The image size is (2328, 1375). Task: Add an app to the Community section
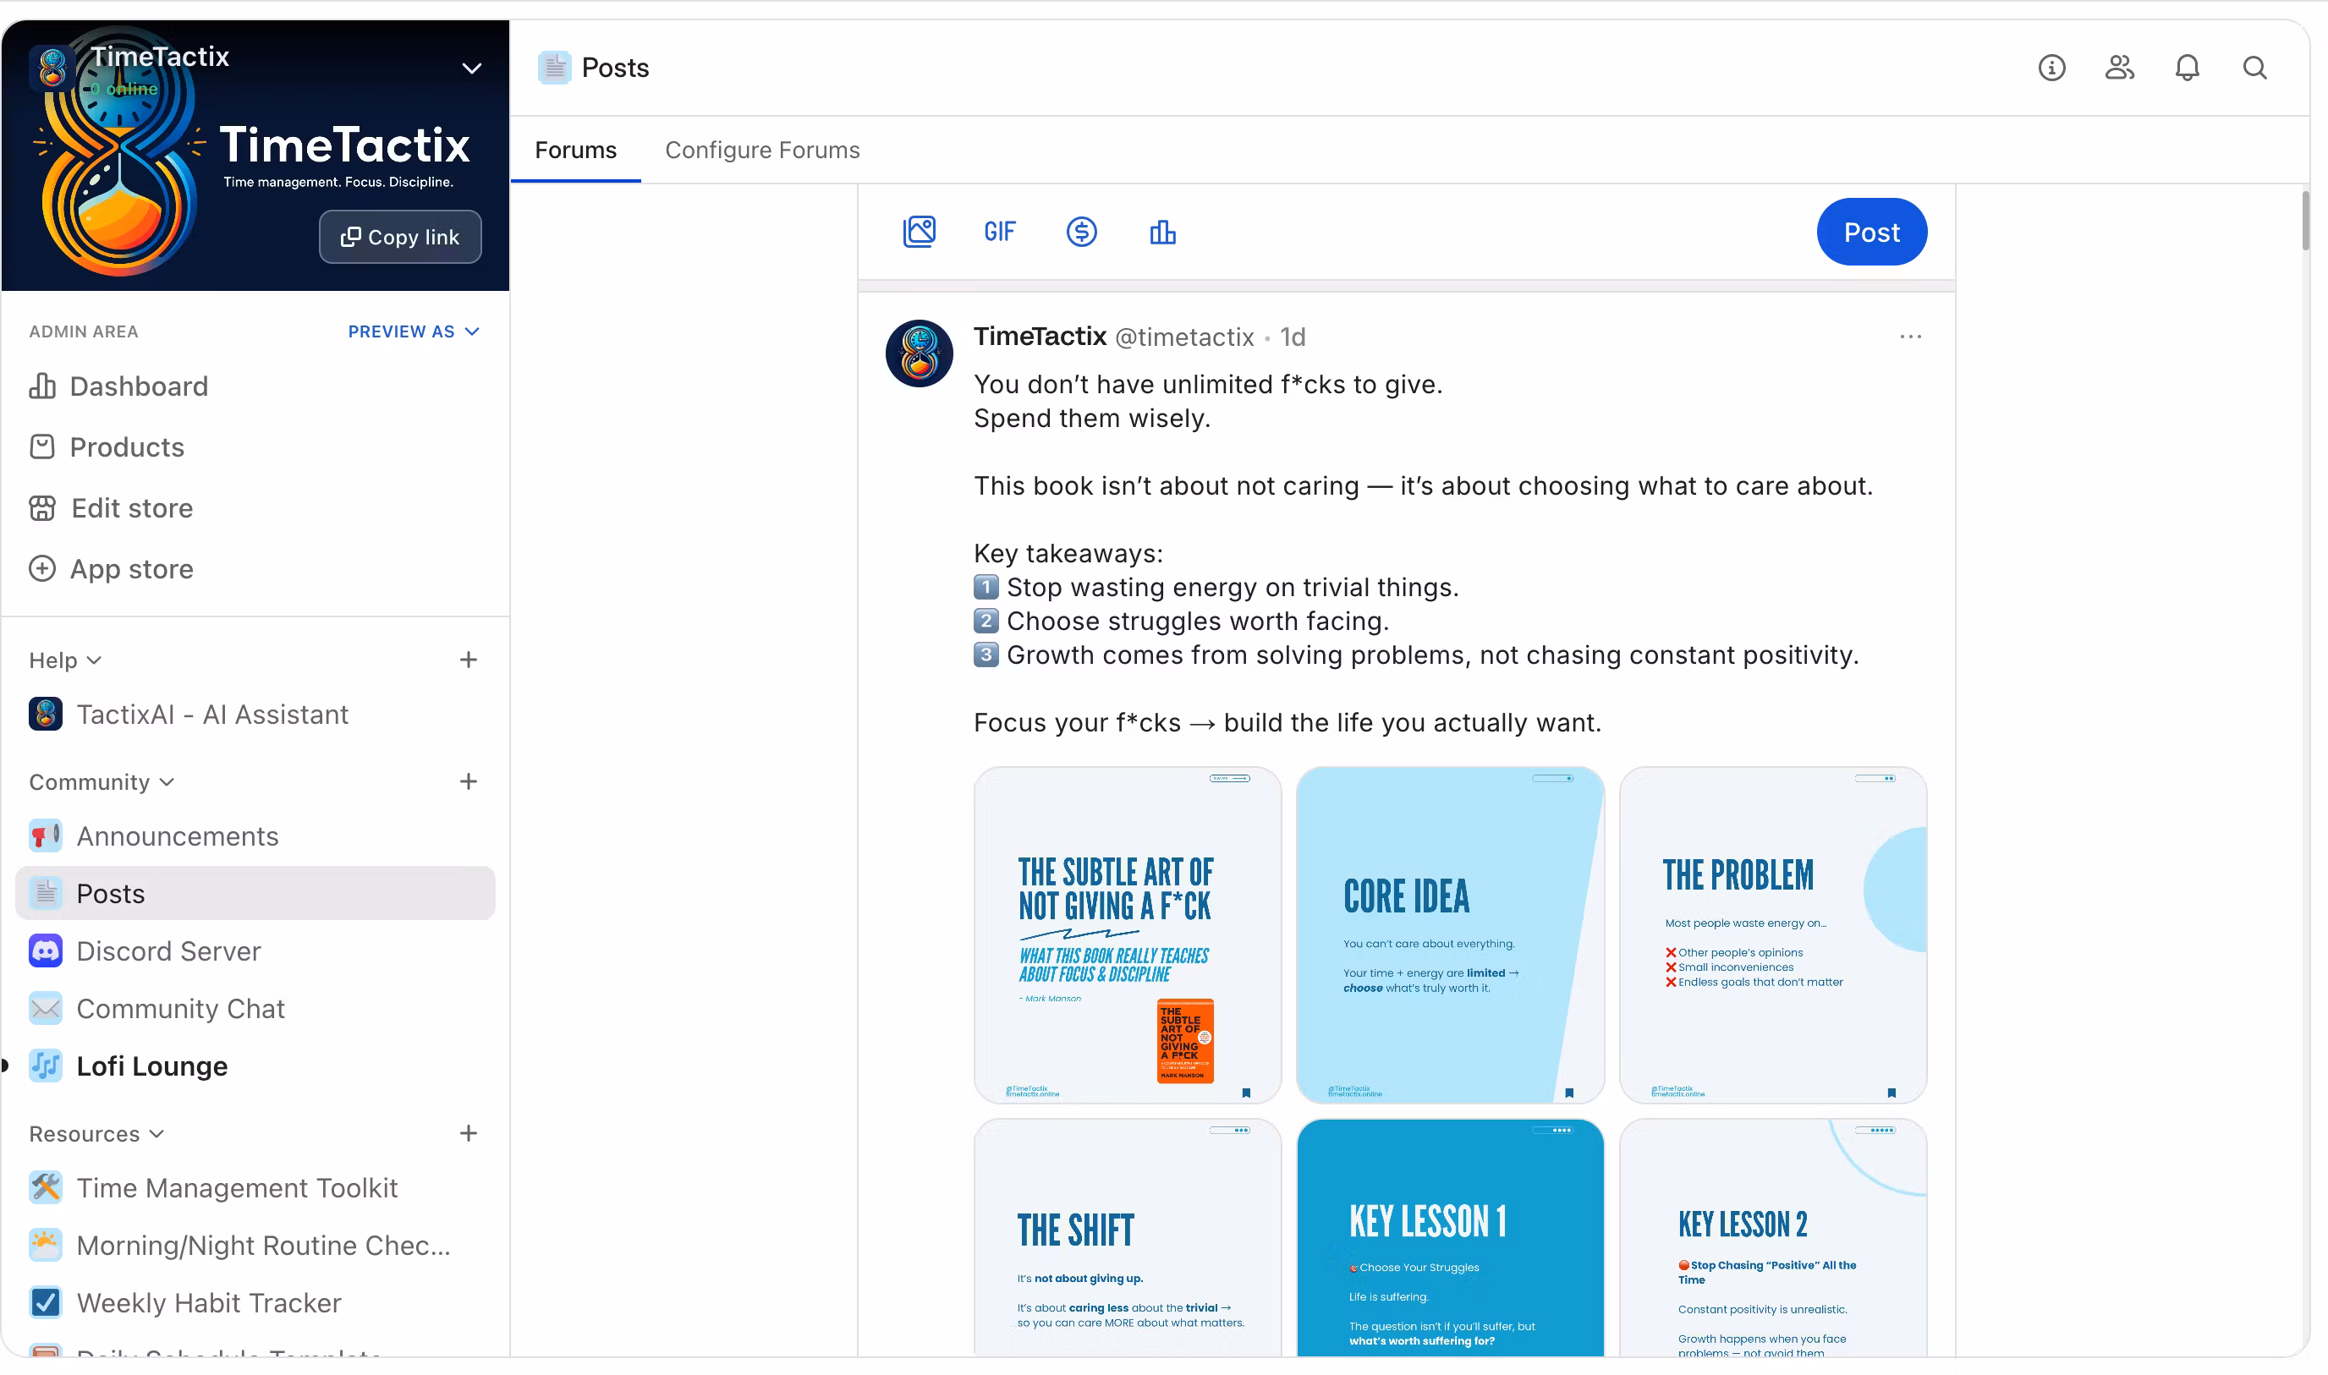click(x=469, y=782)
